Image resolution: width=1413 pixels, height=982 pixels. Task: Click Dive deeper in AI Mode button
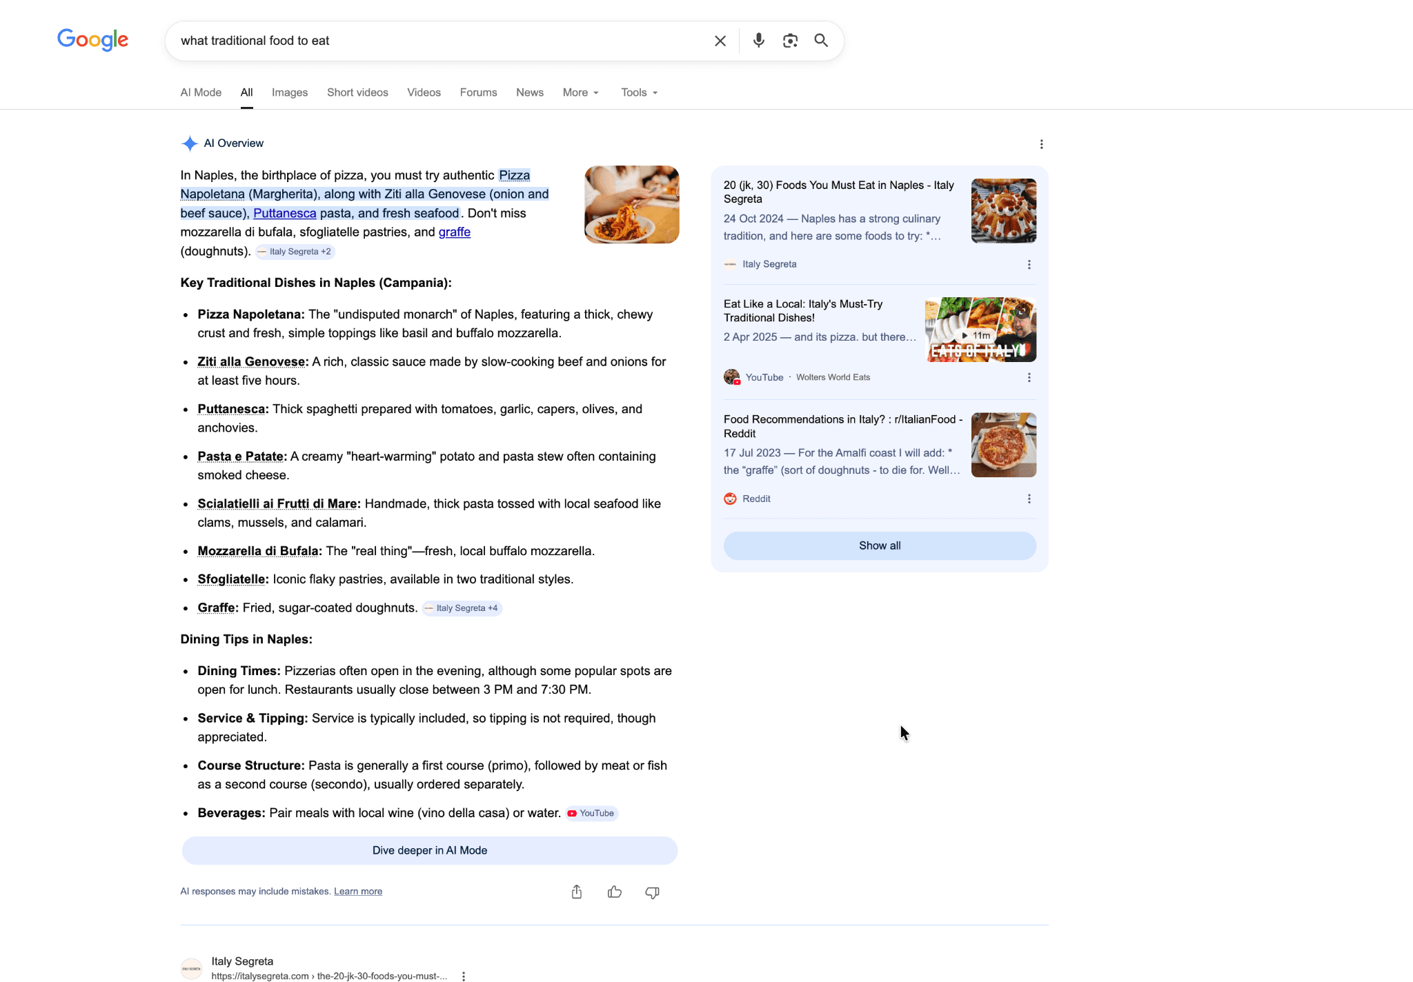click(429, 850)
